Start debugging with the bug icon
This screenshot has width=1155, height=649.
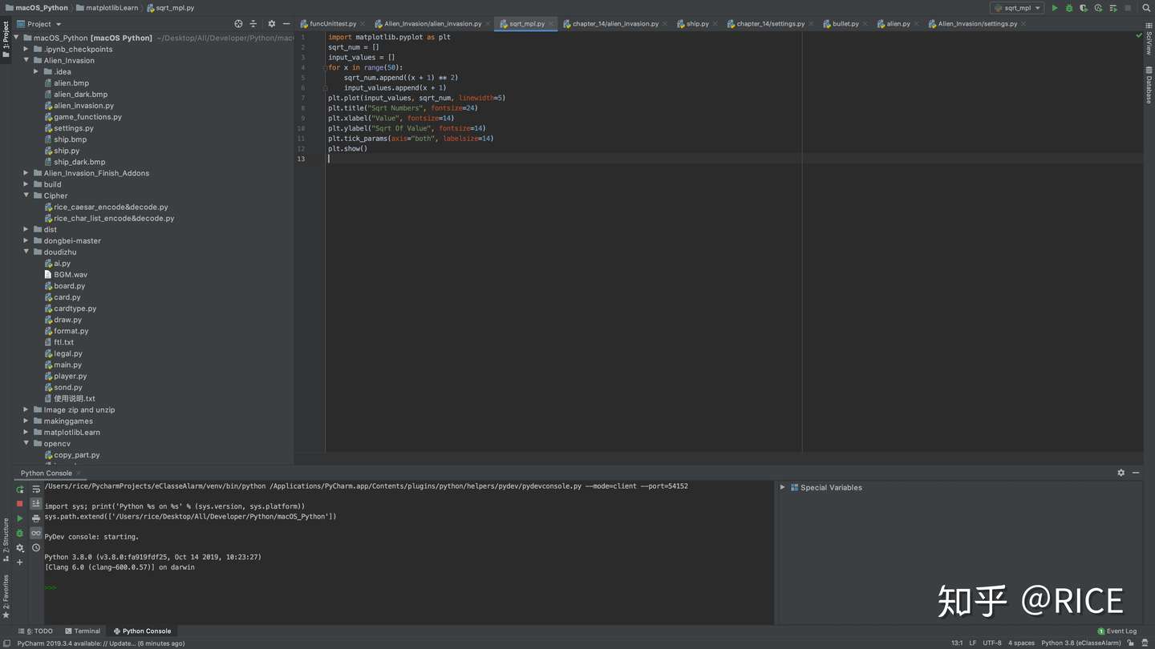[1068, 7]
